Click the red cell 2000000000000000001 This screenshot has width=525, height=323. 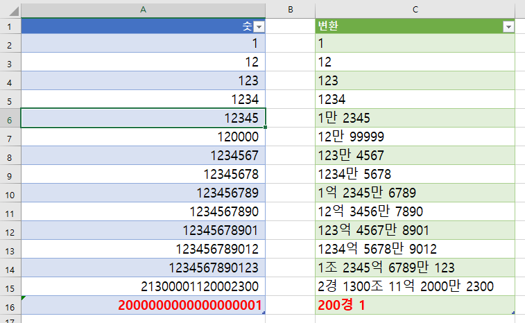pyautogui.click(x=144, y=305)
